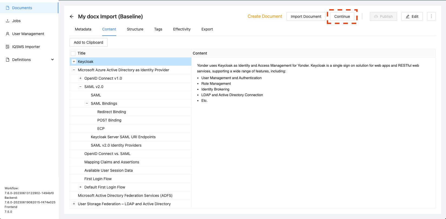Switch to the Export tab

(207, 29)
